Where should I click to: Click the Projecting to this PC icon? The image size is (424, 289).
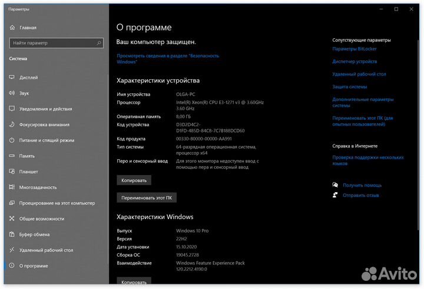pos(12,203)
